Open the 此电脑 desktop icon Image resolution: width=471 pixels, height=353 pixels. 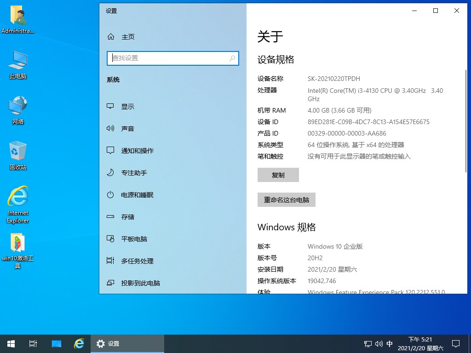click(18, 64)
